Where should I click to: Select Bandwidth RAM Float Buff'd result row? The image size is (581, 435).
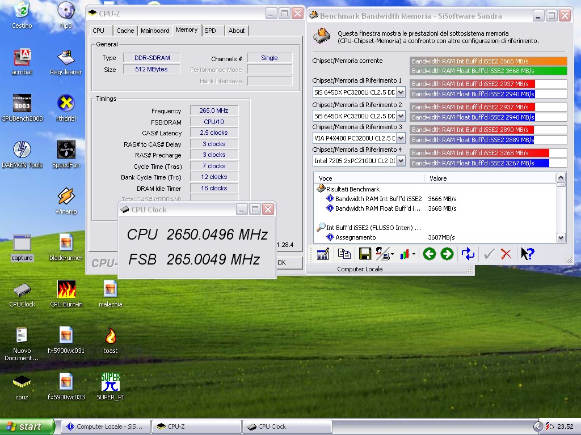tap(377, 208)
